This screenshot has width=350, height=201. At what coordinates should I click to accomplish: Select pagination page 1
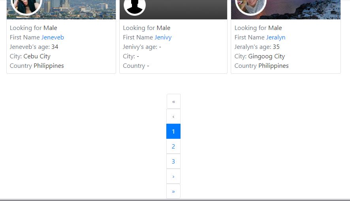click(x=173, y=131)
